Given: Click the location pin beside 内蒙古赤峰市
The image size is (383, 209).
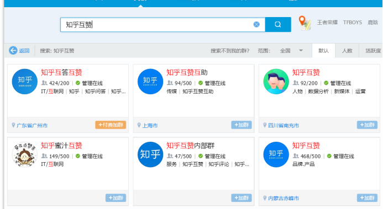Looking at the screenshot, I should [x=265, y=198].
